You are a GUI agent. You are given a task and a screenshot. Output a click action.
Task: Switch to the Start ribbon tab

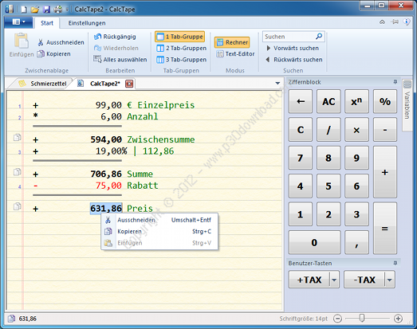47,23
